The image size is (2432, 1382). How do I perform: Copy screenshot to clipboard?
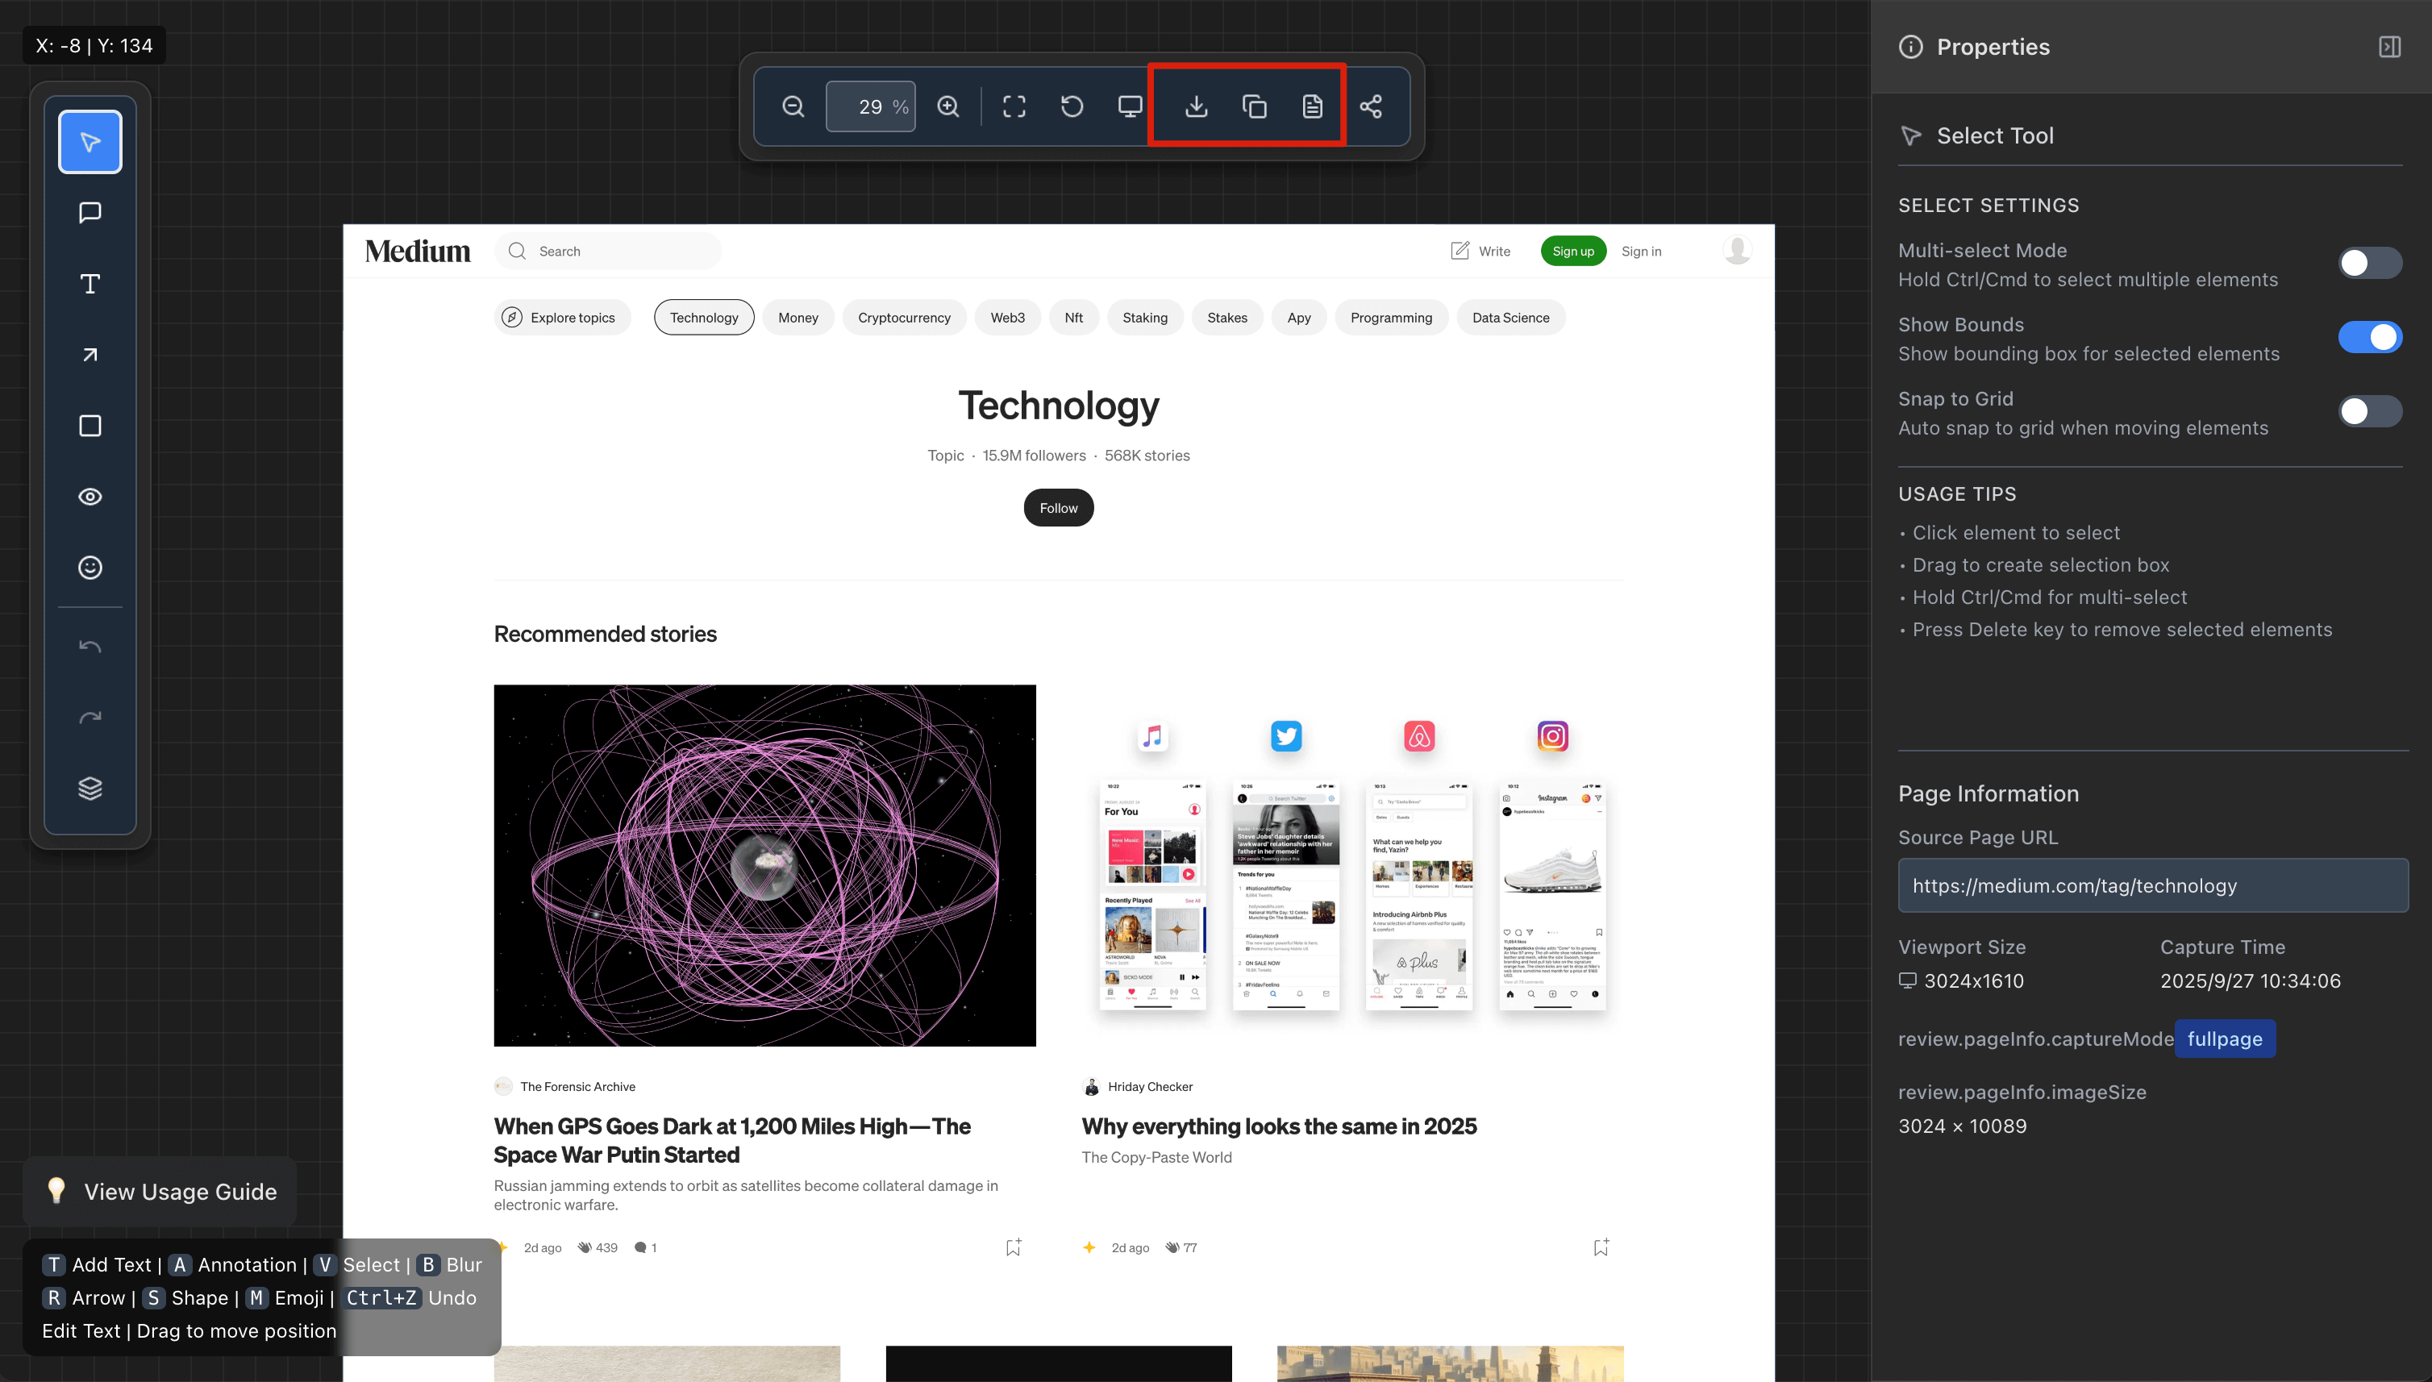(1254, 106)
